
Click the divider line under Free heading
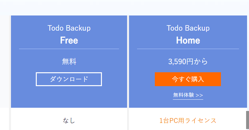click(69, 49)
